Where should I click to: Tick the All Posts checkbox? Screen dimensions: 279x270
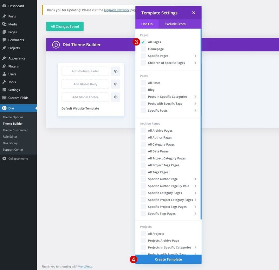(143, 83)
